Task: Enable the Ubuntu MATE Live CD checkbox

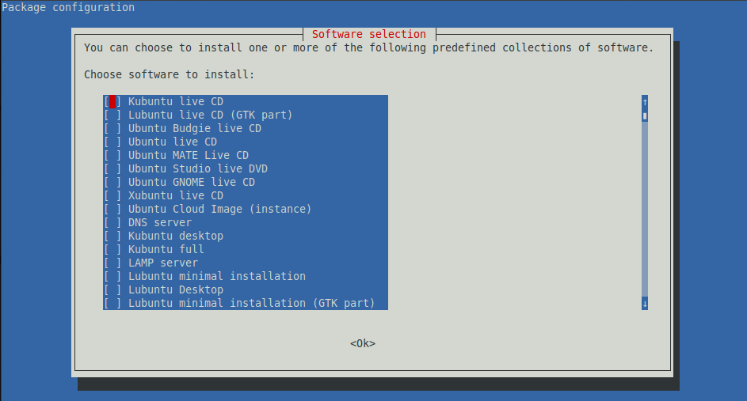Action: coord(112,156)
